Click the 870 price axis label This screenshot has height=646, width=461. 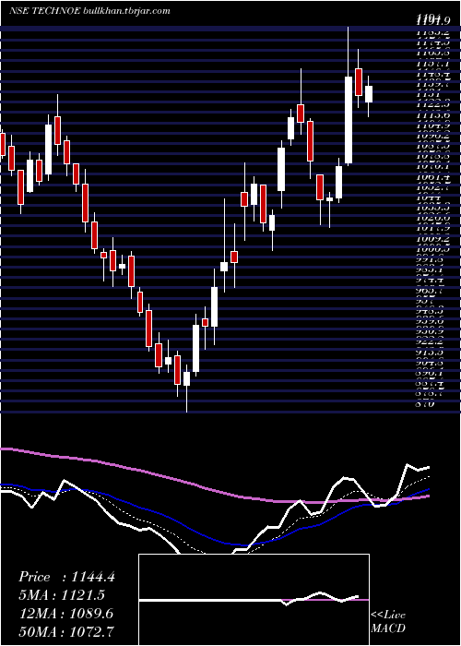pyautogui.click(x=425, y=404)
